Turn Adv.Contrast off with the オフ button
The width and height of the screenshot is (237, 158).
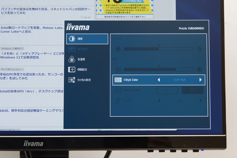click(192, 90)
